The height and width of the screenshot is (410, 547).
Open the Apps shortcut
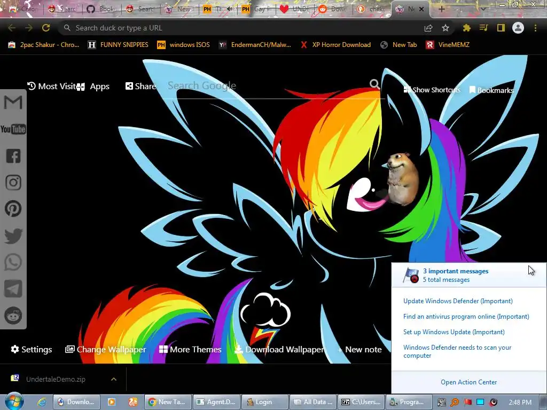click(93, 86)
